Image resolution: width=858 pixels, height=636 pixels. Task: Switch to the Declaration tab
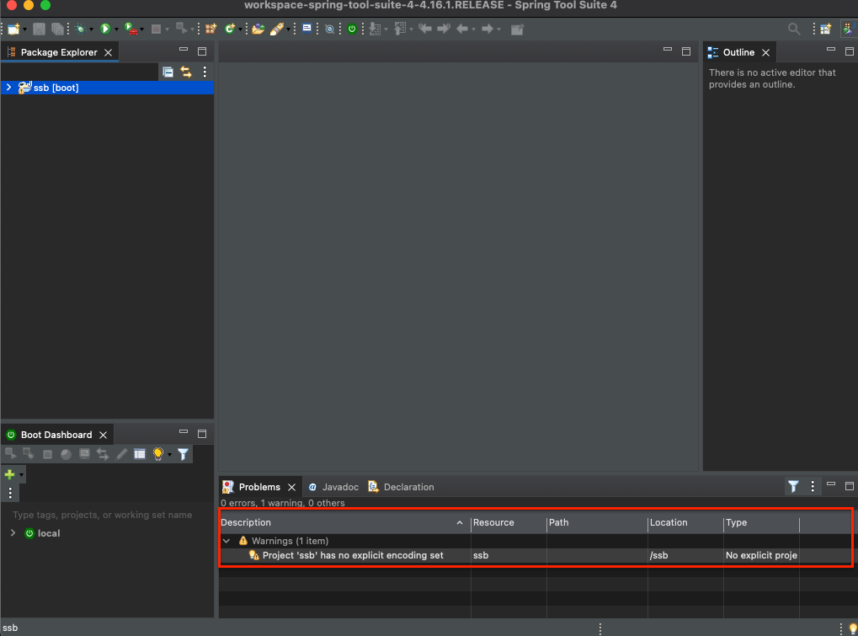[x=401, y=487]
